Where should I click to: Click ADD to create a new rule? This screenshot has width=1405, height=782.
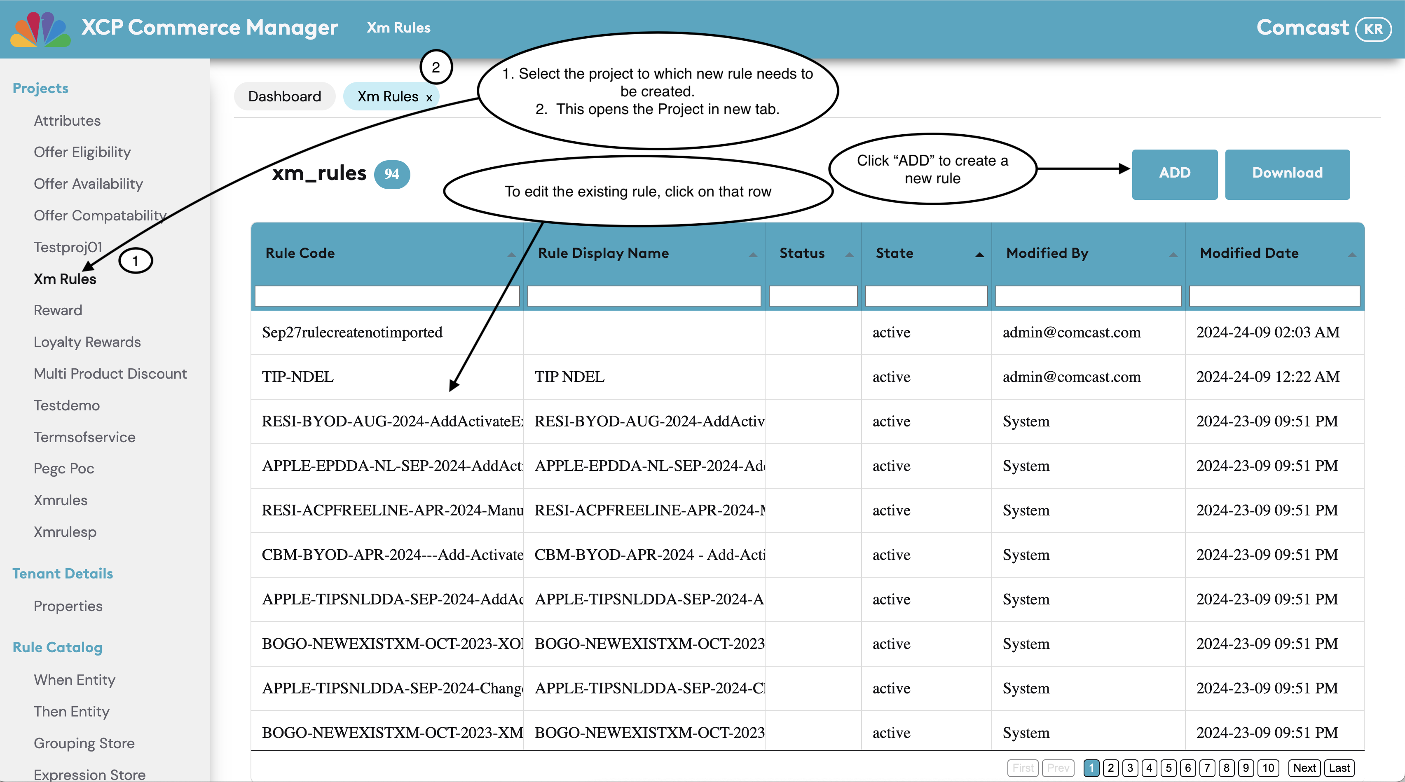coord(1174,174)
